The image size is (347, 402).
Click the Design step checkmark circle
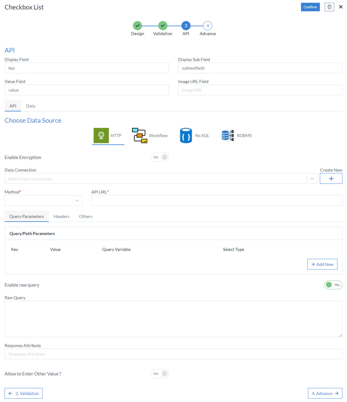pyautogui.click(x=137, y=25)
